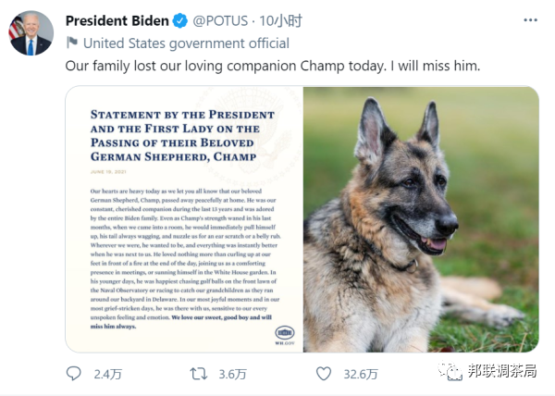Click the retweet arrows icon
Viewport: 555px width, 396px height.
tap(198, 374)
